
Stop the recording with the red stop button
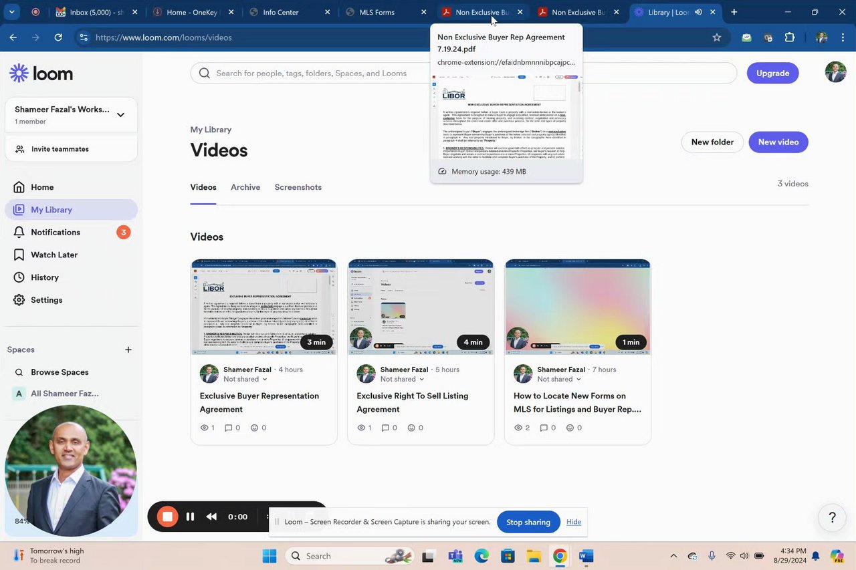(167, 517)
